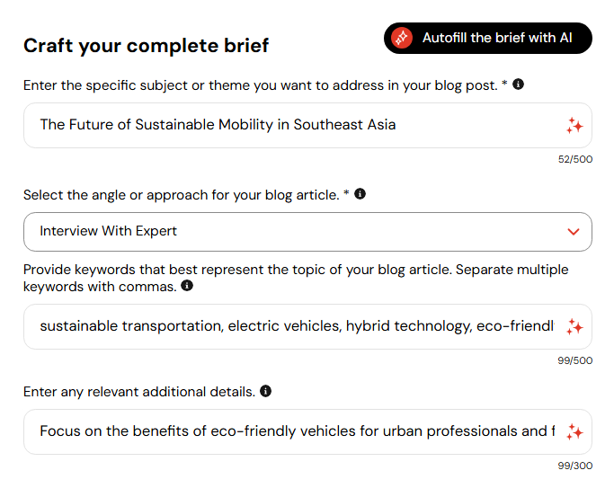Click the 99/500 keywords character counter
Viewport: 614px width, 488px height.
(x=575, y=360)
